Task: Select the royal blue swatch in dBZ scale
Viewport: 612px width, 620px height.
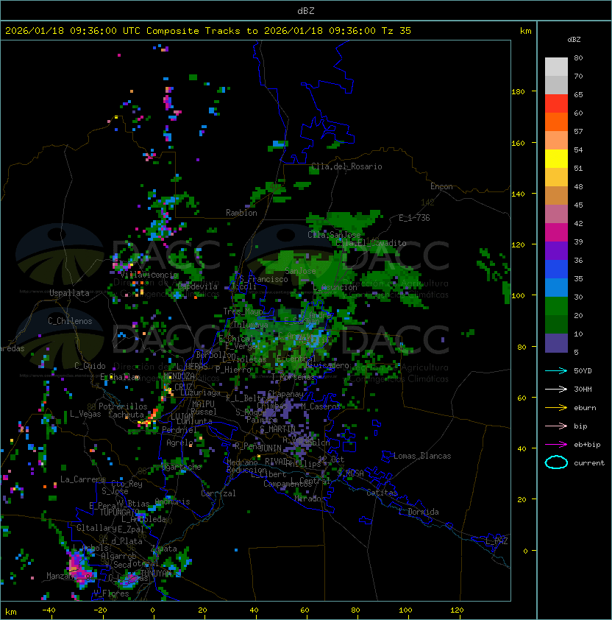Action: click(x=556, y=270)
